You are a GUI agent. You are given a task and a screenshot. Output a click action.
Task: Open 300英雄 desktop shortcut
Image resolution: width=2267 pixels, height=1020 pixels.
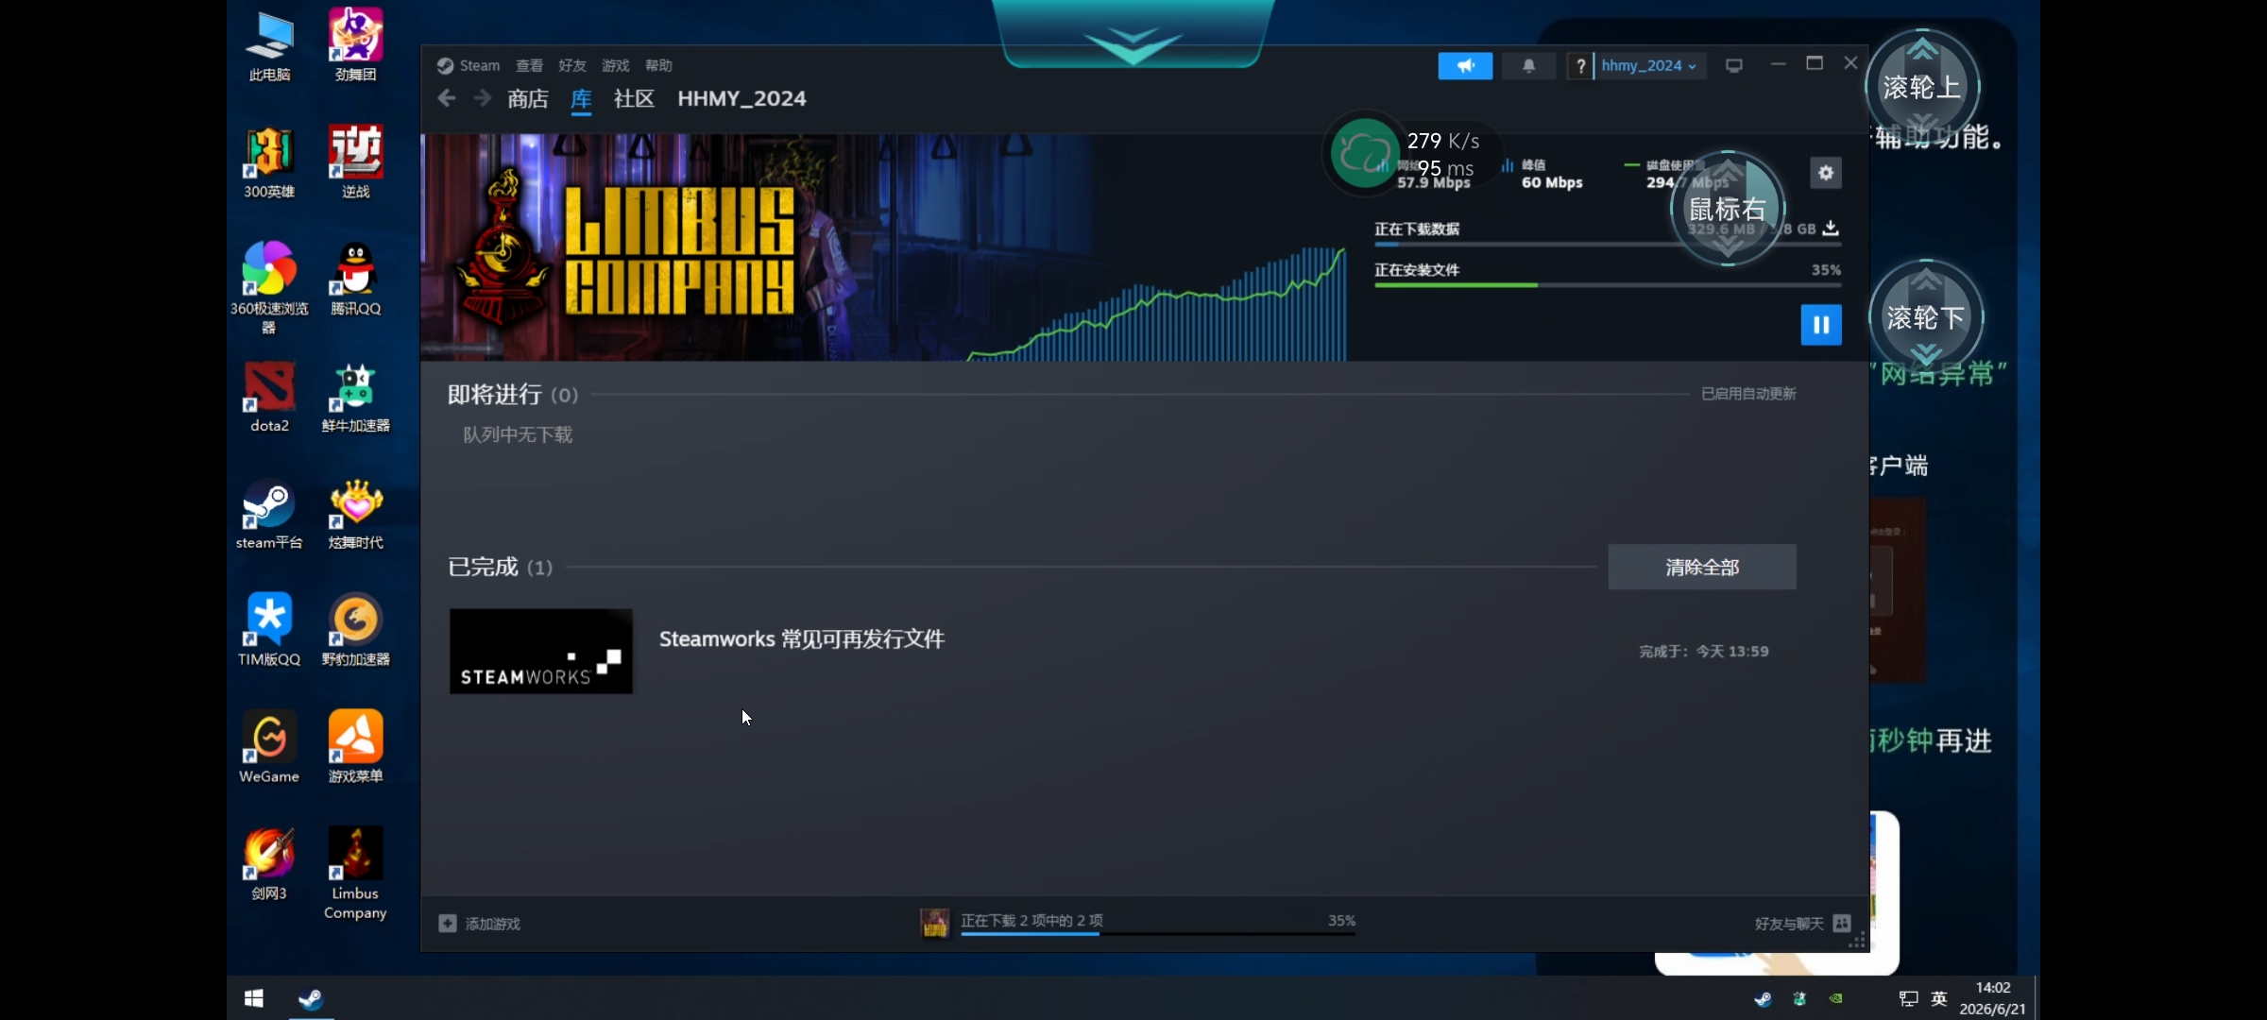tap(269, 162)
